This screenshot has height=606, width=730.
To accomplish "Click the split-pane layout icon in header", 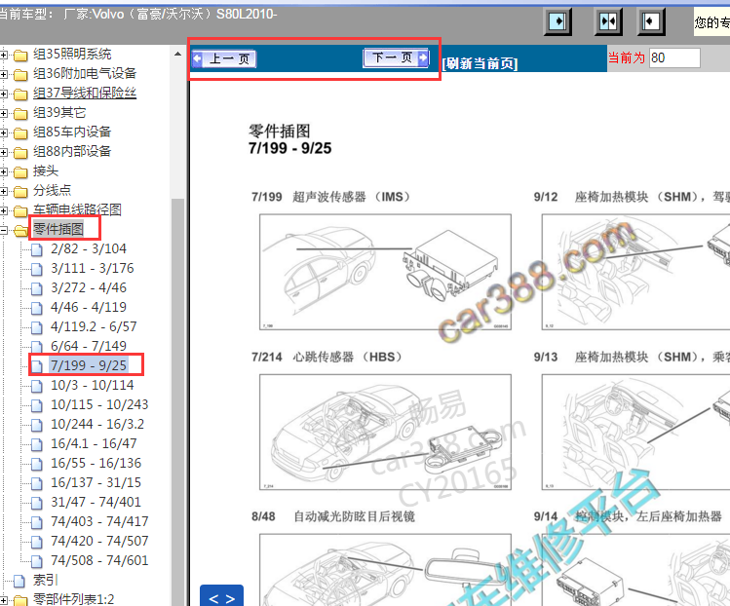I will point(608,21).
